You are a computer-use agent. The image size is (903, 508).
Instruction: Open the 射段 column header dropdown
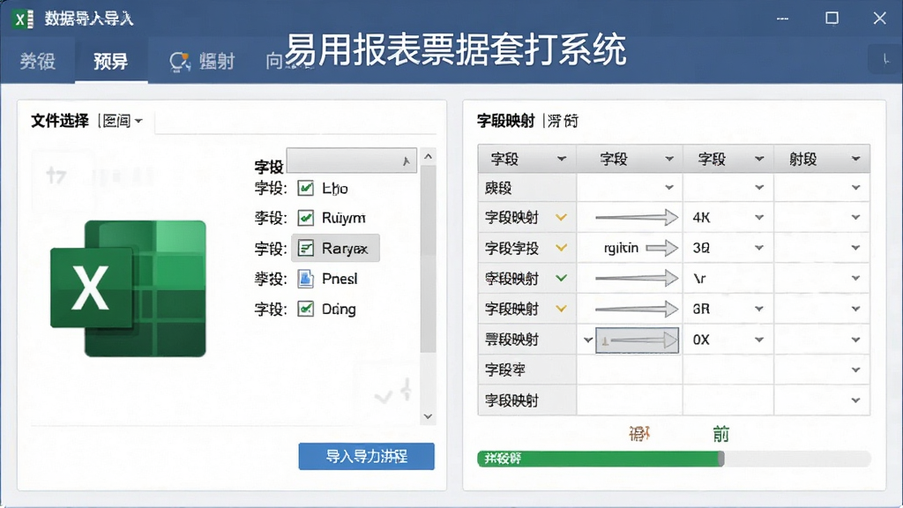tap(855, 159)
